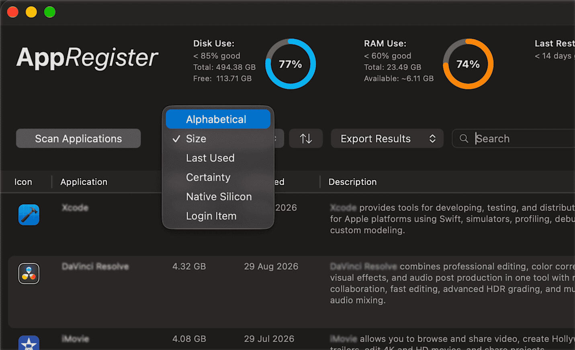Click the "< 85% good" label
This screenshot has height=350, width=575.
(217, 56)
